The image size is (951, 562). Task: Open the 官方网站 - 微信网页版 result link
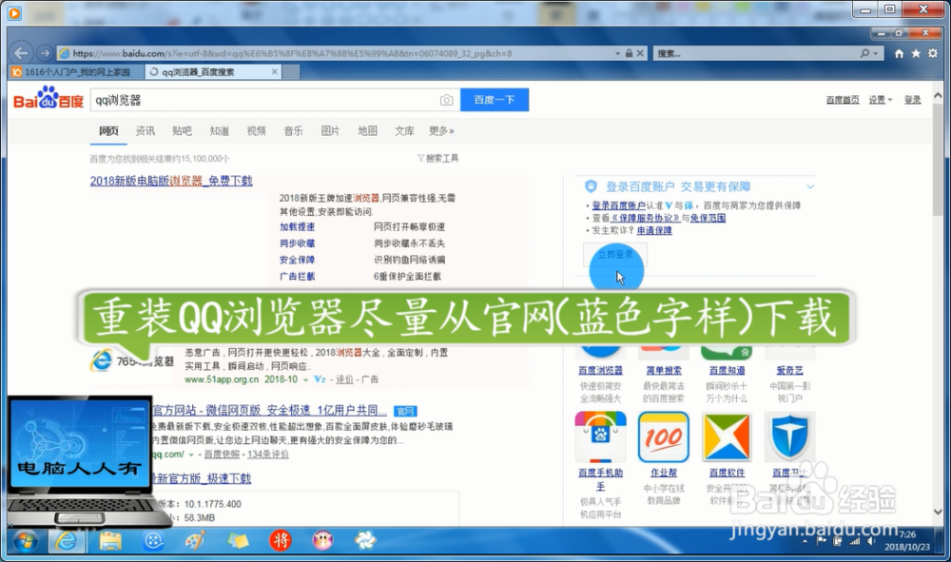point(269,411)
